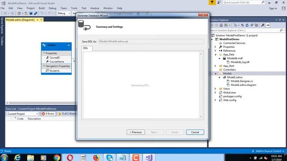Image resolution: width=287 pixels, height=161 pixels.
Task: Expand the App_Start folder
Action: click(x=215, y=66)
